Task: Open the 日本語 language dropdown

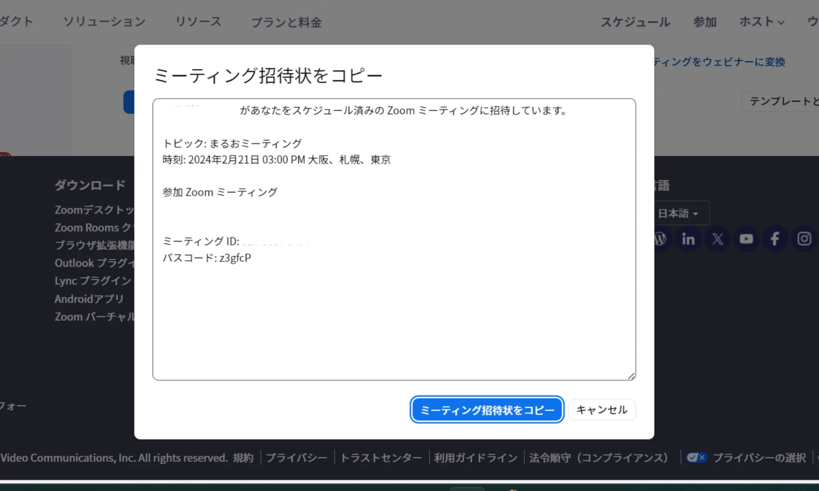Action: pyautogui.click(x=681, y=213)
